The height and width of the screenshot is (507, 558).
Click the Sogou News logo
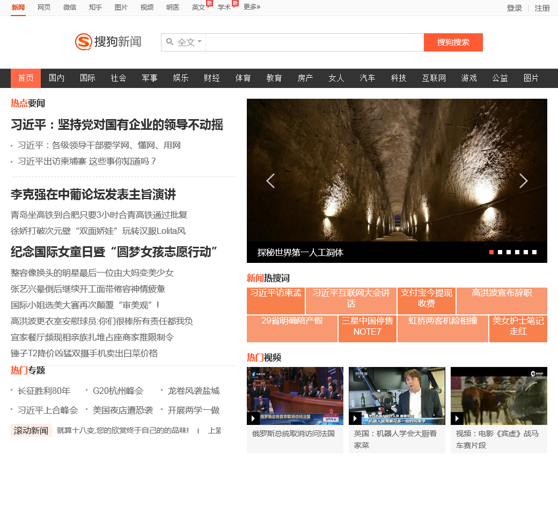[108, 42]
